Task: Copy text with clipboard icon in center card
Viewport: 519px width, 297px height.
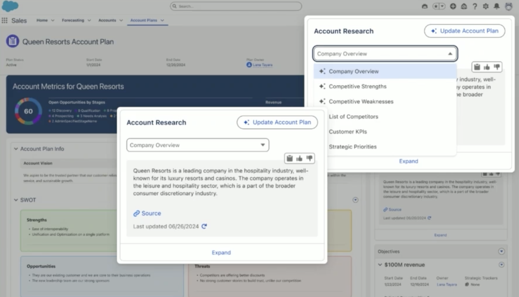Action: click(x=290, y=158)
